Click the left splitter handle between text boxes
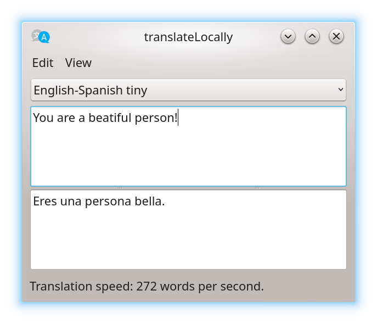Image resolution: width=377 pixels, height=324 pixels. [120, 188]
